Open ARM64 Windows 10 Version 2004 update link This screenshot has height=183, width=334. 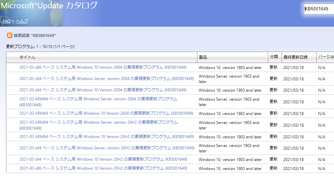coord(106,113)
